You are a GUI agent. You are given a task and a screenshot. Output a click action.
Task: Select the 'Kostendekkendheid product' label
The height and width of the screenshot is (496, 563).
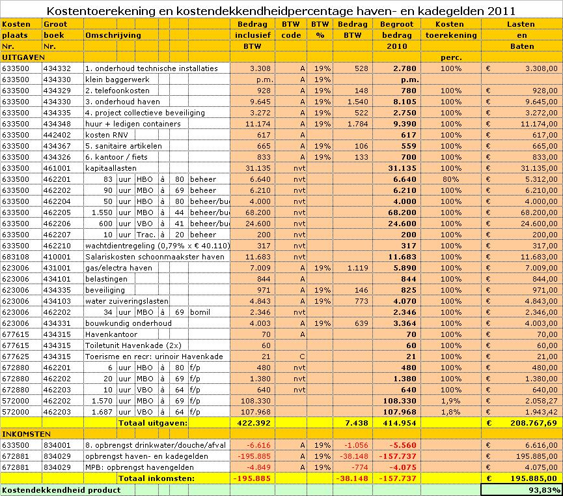61,490
